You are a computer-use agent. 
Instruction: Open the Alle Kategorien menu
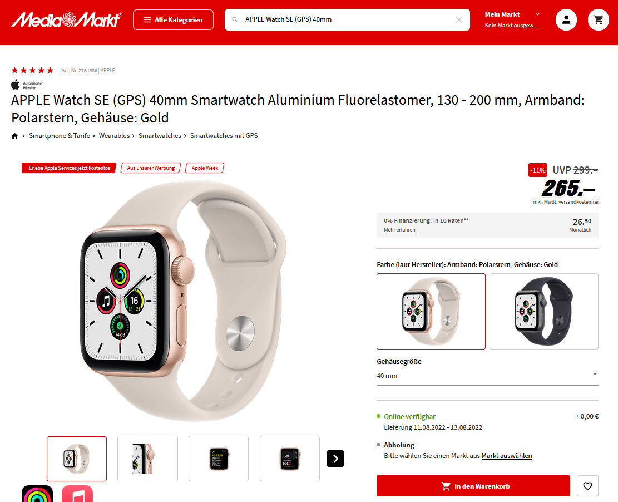click(173, 19)
